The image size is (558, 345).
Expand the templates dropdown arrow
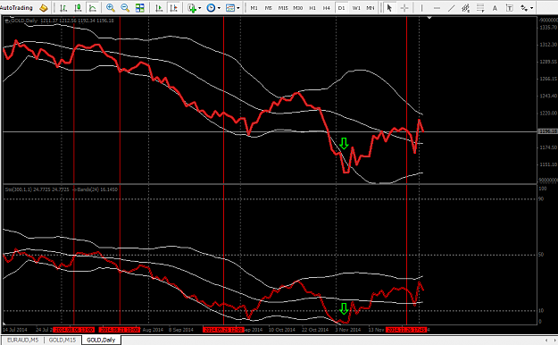(238, 8)
